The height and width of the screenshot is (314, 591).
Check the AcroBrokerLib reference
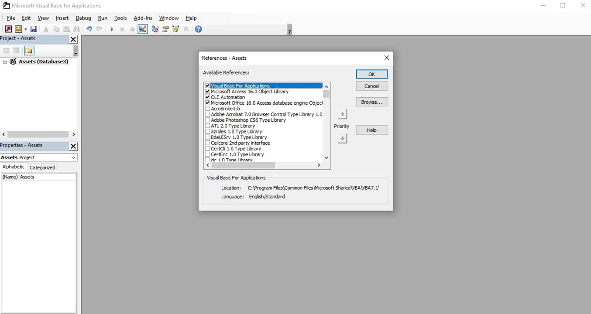click(x=207, y=109)
